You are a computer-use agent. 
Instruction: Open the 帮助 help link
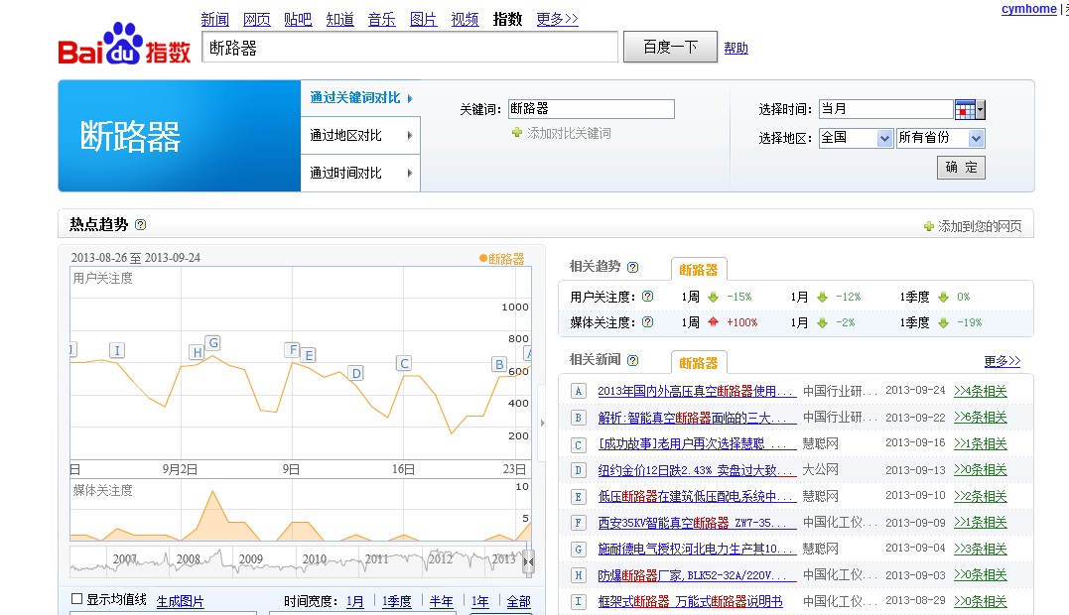[735, 49]
